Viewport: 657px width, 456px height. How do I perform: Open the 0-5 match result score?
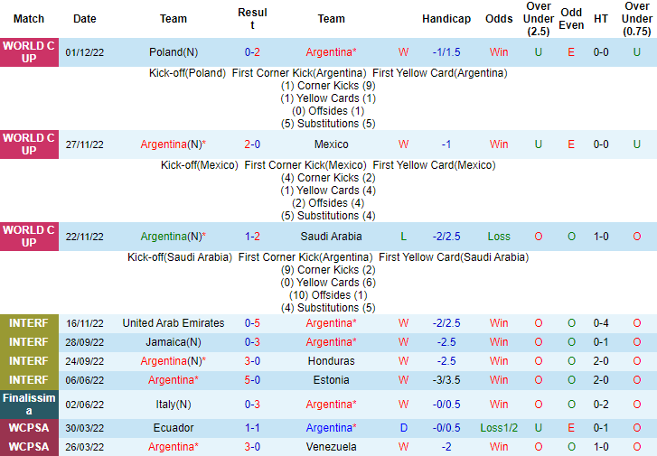pos(252,323)
